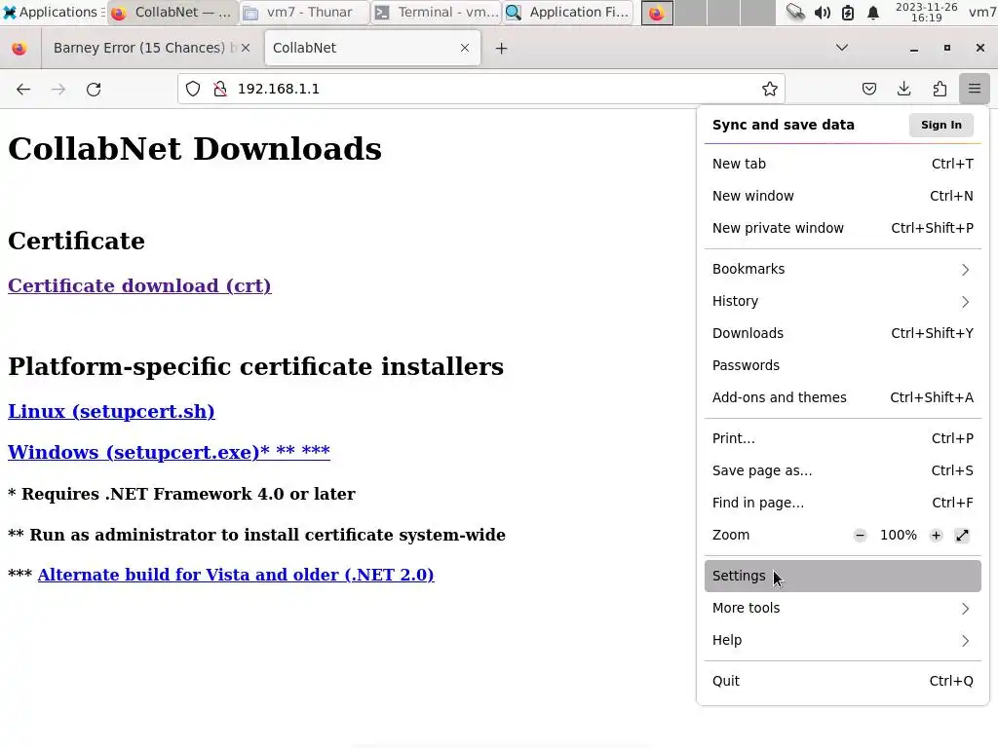Choose New window from the menu
This screenshot has width=998, height=748.
point(843,196)
